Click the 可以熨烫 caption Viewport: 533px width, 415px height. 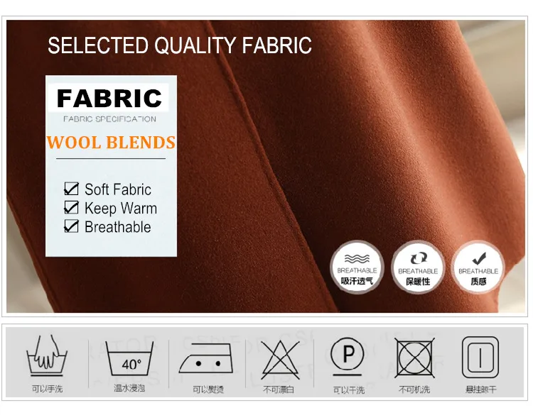tap(208, 389)
